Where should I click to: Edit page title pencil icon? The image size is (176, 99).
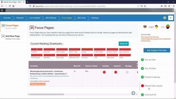[66, 74]
